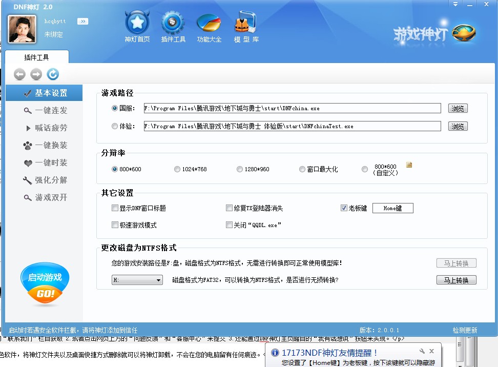Click the hcqbytt username
This screenshot has width=498, height=367.
(x=55, y=22)
